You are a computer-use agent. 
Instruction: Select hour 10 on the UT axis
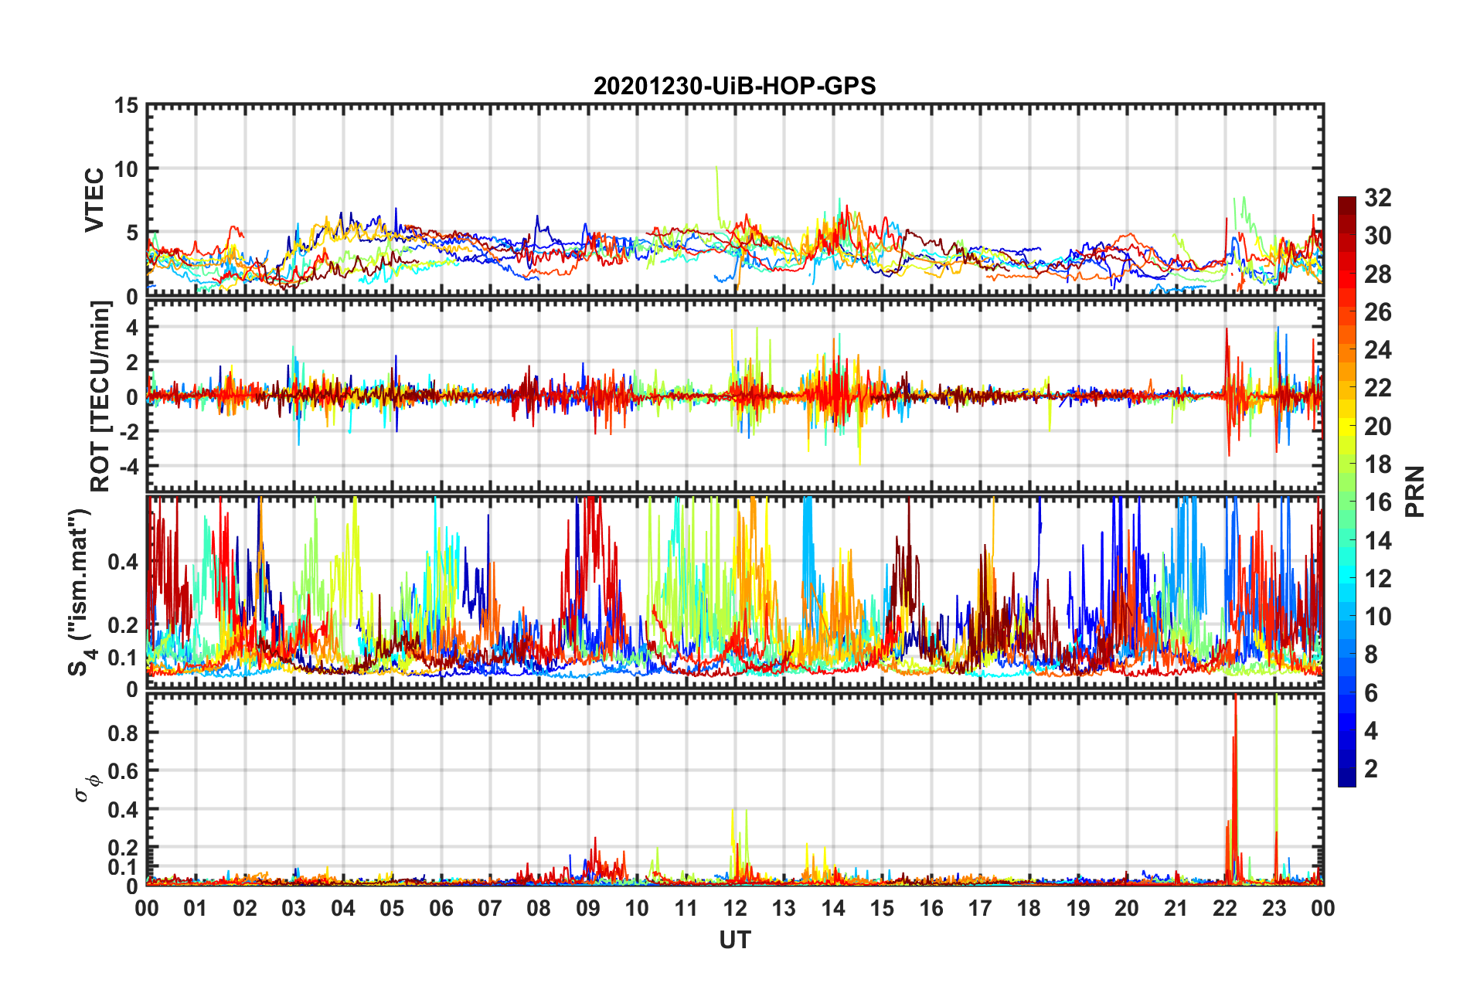[x=637, y=908]
